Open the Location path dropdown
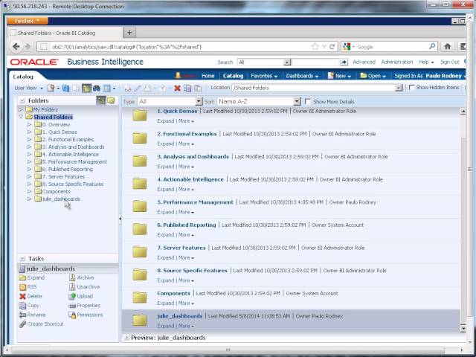 click(x=399, y=88)
